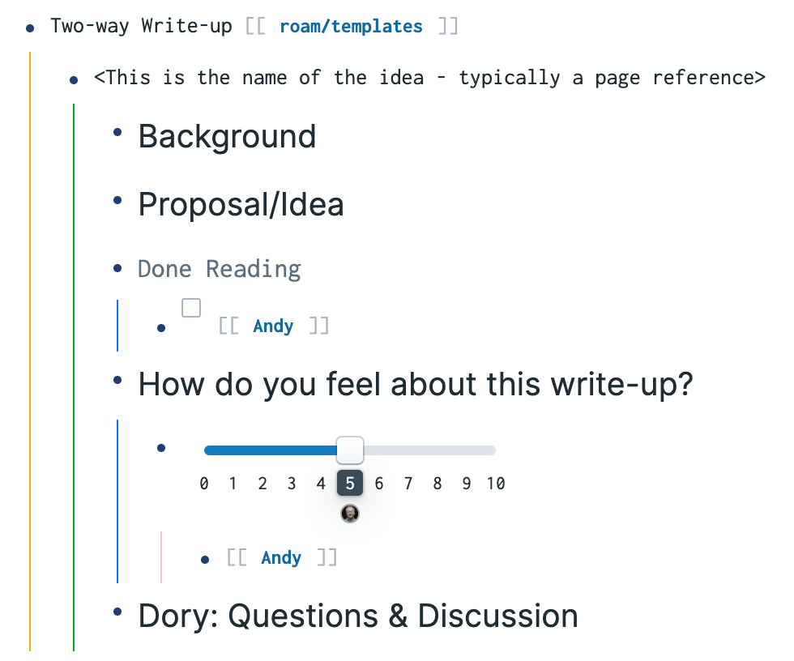
Task: Click the bullet next to Background heading
Action: tap(117, 132)
